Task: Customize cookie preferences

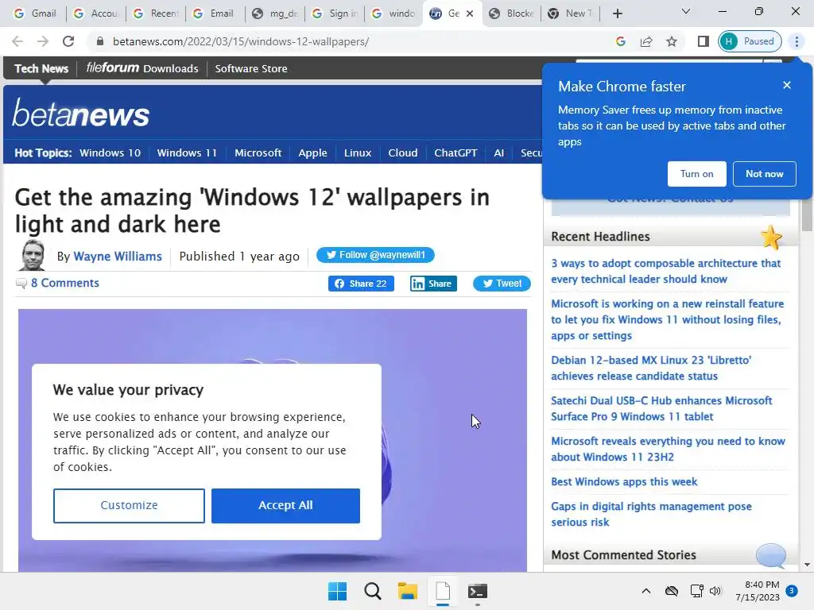Action: click(x=129, y=505)
